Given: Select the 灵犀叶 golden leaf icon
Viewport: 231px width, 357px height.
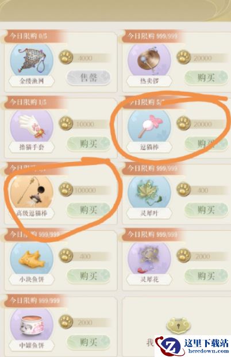Looking at the screenshot, I should tap(149, 192).
